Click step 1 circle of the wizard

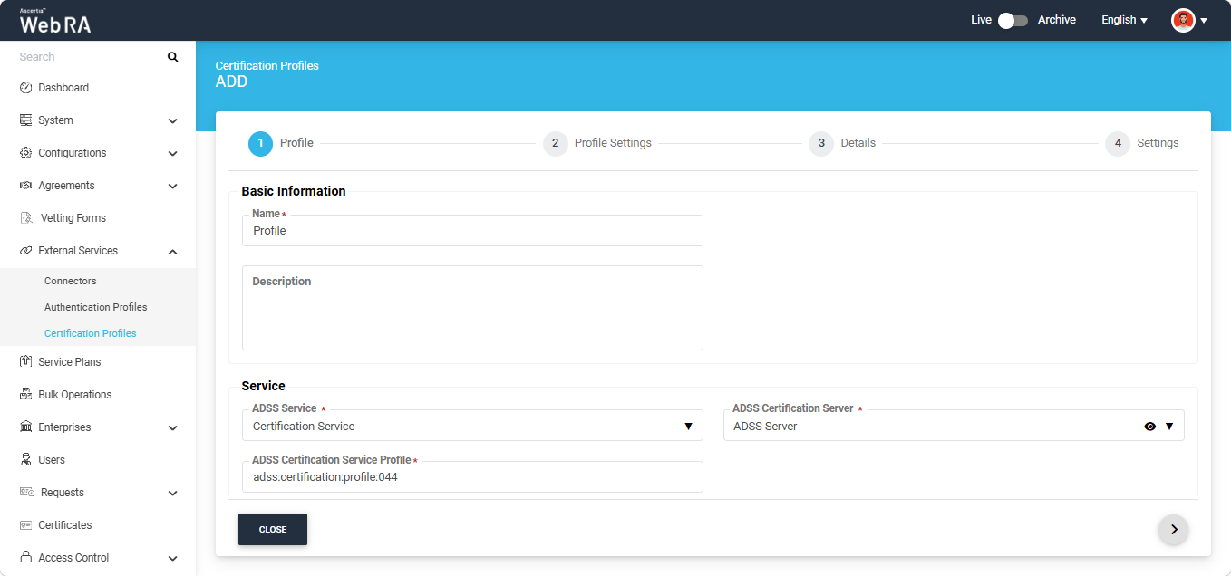coord(260,143)
